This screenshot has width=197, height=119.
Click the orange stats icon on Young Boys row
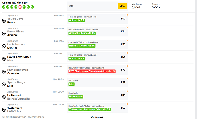pyautogui.click(x=128, y=15)
